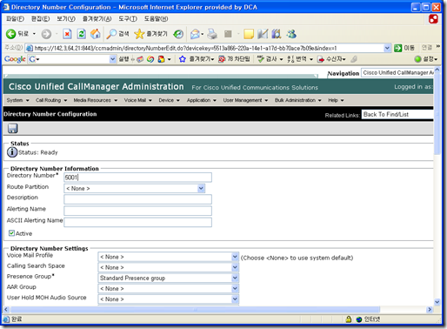Open the Voice Mail menu
This screenshot has height=329, width=447.
[138, 100]
